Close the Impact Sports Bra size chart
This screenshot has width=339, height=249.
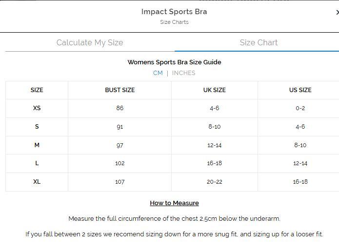click(x=337, y=13)
